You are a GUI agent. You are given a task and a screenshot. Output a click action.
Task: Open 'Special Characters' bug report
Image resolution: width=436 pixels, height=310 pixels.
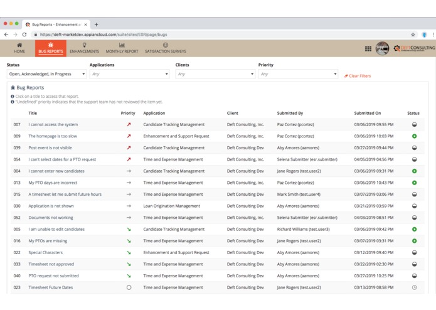(46, 253)
